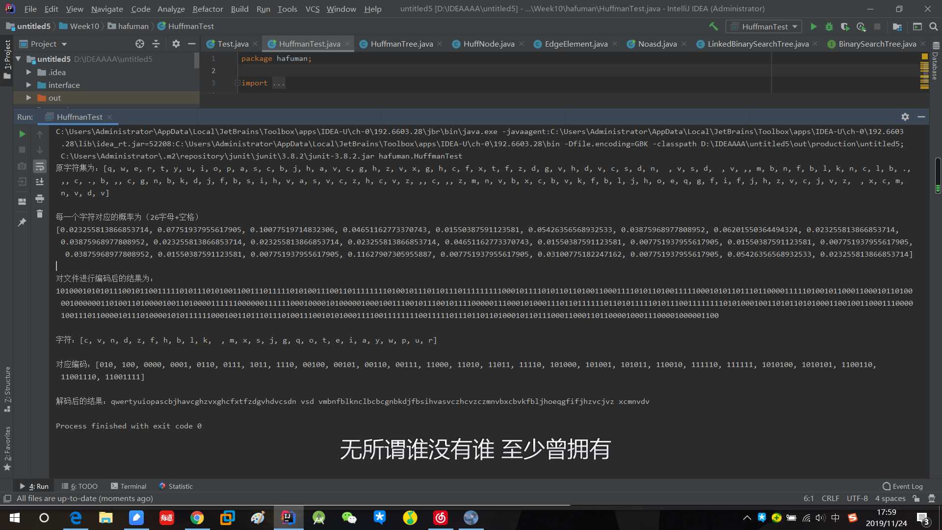Click the Run tab at bottom panel

[35, 485]
